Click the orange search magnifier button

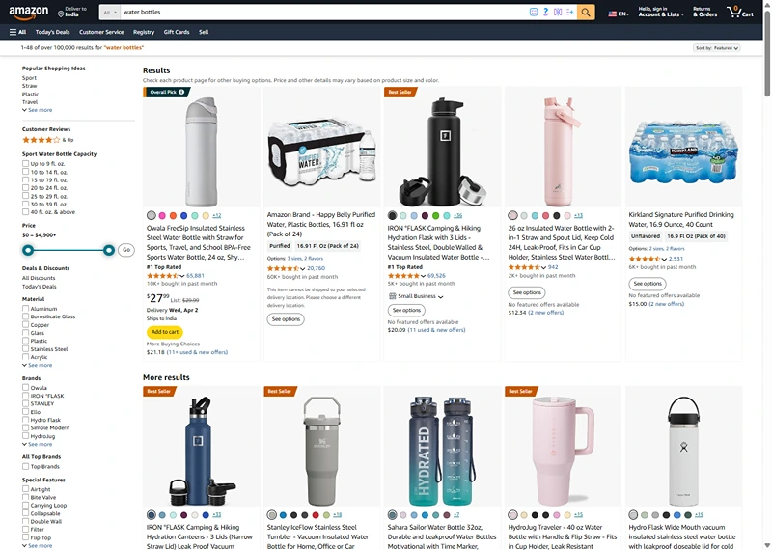pyautogui.click(x=587, y=13)
